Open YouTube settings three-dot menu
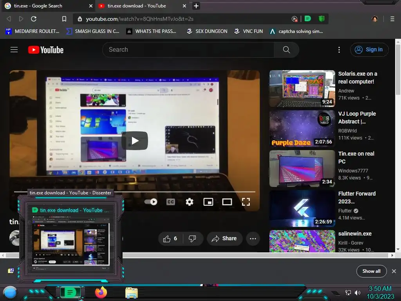 pos(339,50)
